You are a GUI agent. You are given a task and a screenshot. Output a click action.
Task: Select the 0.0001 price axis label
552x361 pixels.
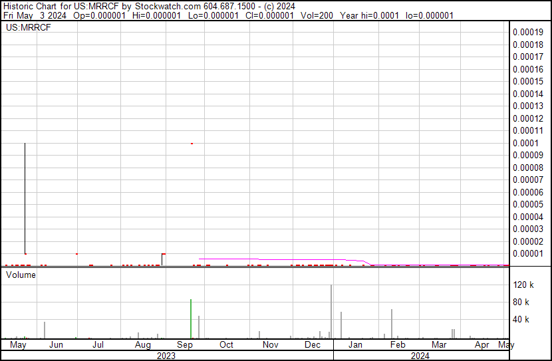525,143
